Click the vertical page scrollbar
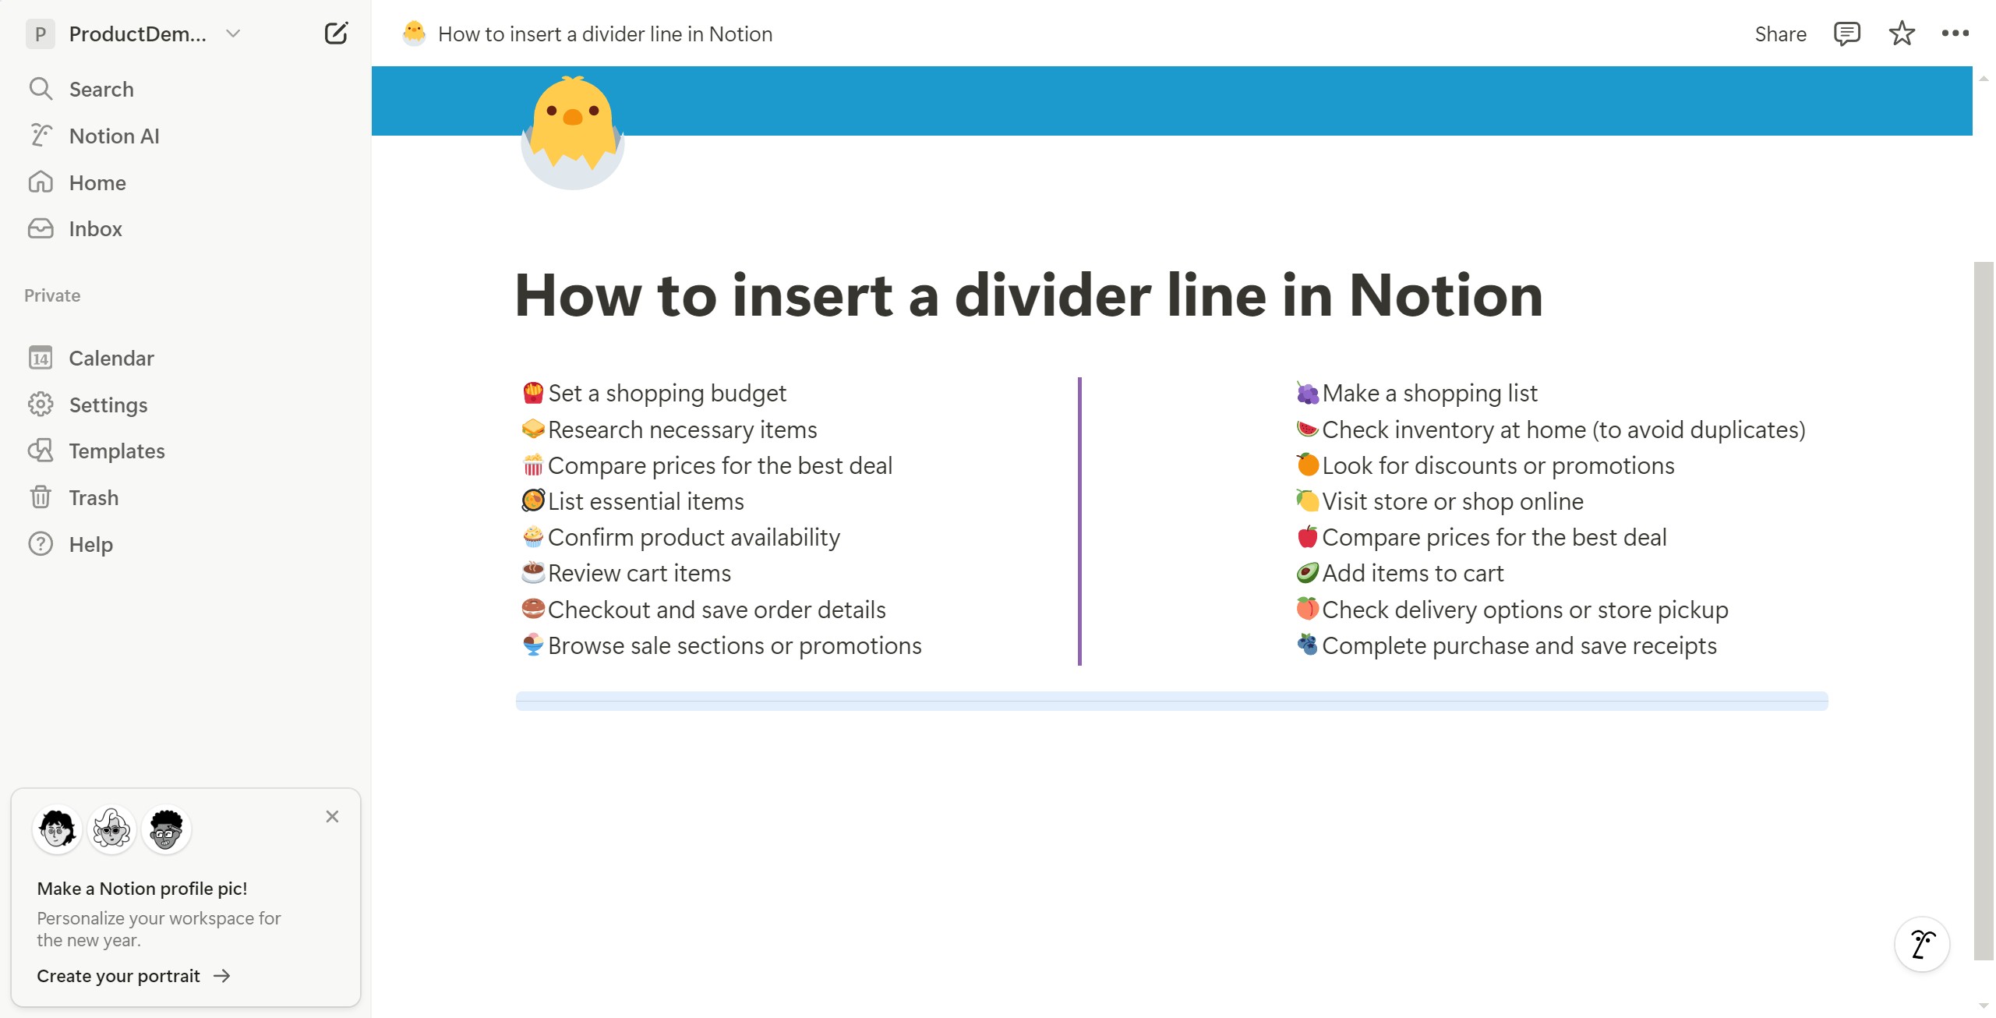Screen dimensions: 1996x1018 tap(1984, 611)
